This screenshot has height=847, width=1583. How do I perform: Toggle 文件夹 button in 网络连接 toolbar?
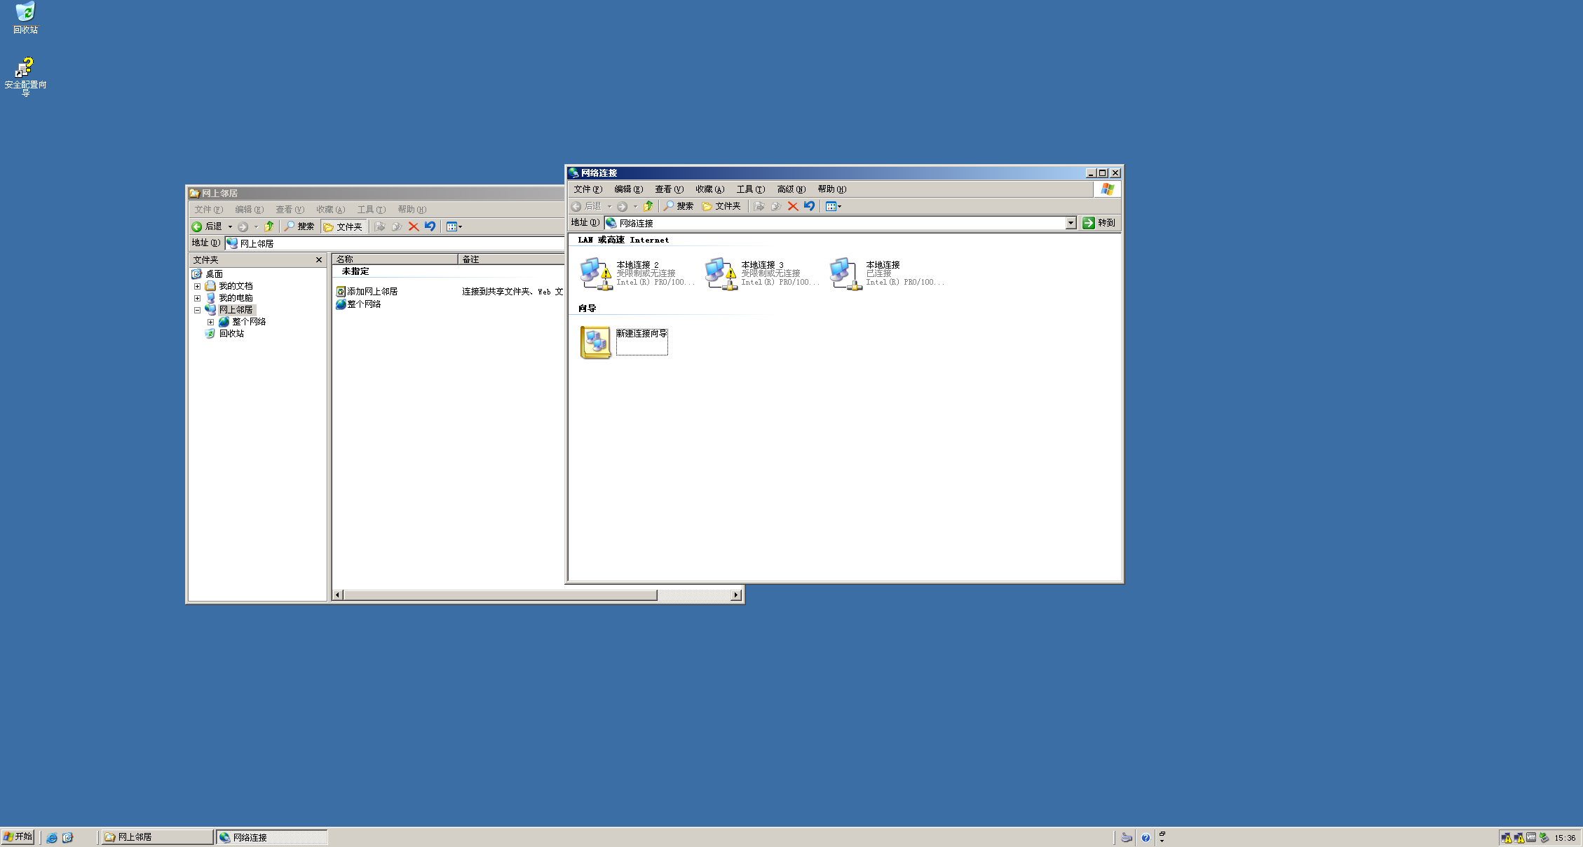(x=721, y=206)
